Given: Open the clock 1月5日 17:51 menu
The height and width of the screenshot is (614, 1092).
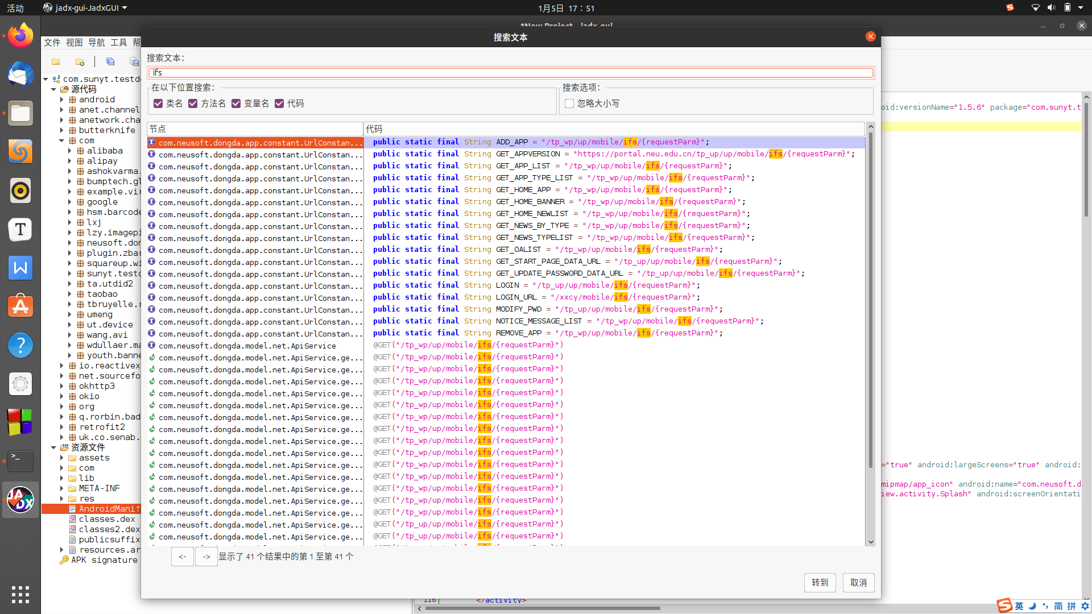Looking at the screenshot, I should coord(566,8).
